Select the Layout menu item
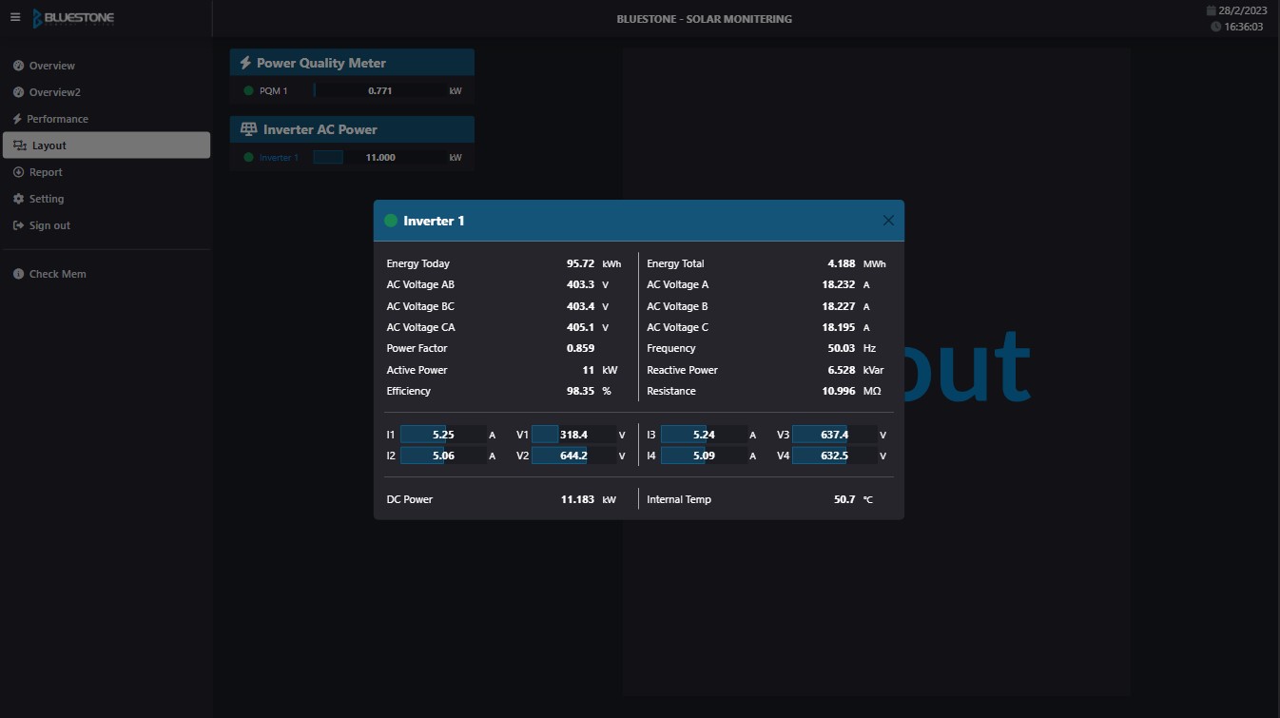Image resolution: width=1280 pixels, height=718 pixels. 49,146
